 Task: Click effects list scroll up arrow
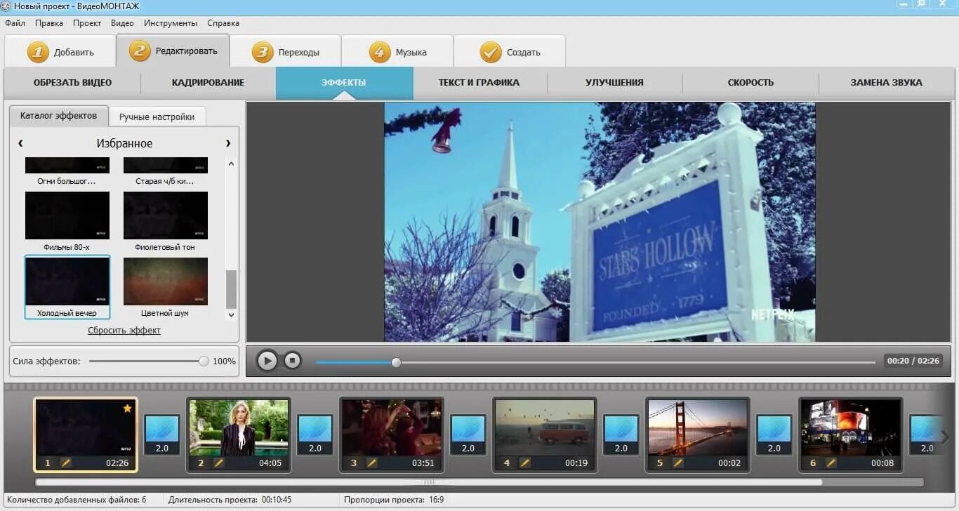tap(232, 164)
